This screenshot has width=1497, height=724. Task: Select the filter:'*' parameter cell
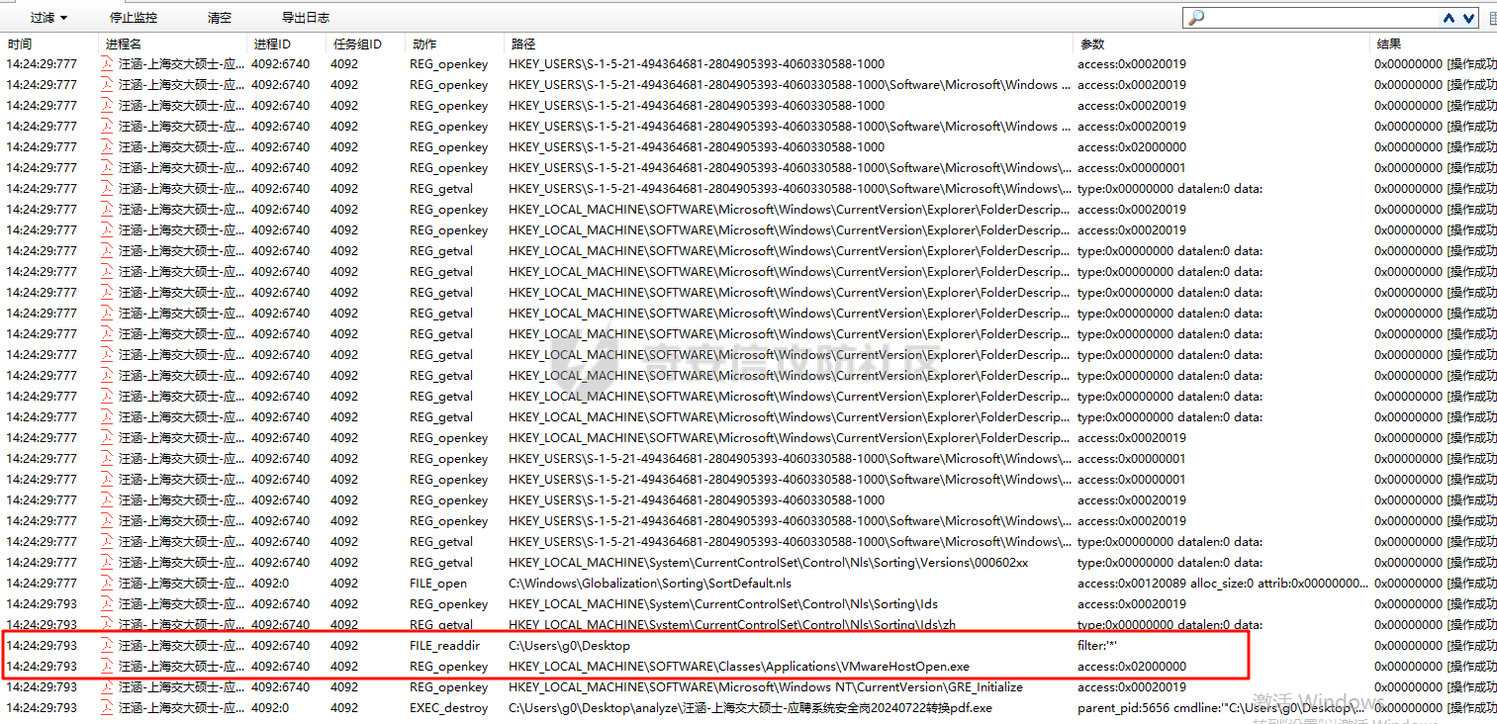click(1097, 646)
